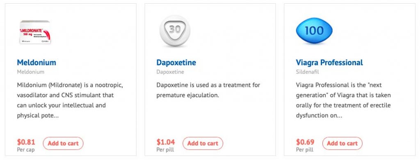
Task: Click "Per pill" under the $1.04 price
Action: [x=165, y=150]
